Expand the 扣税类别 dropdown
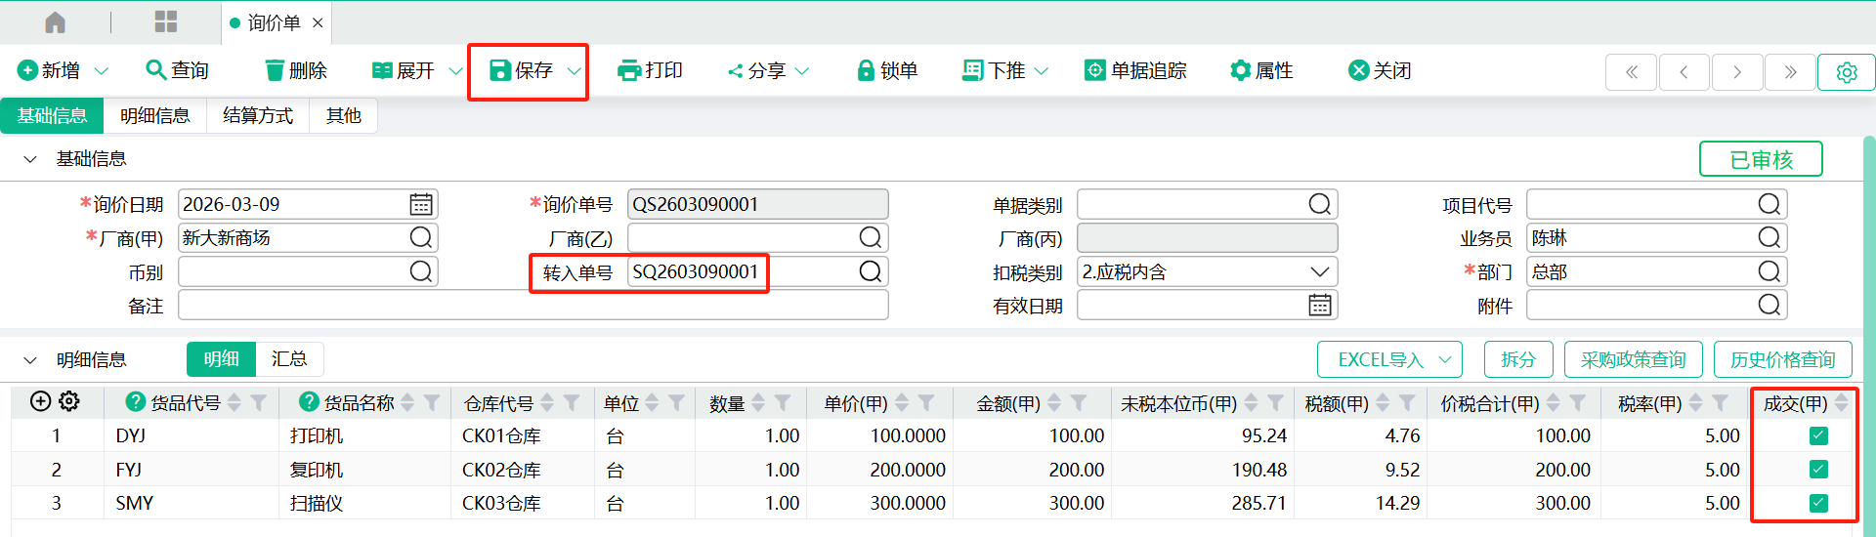The image size is (1876, 537). [x=1319, y=271]
